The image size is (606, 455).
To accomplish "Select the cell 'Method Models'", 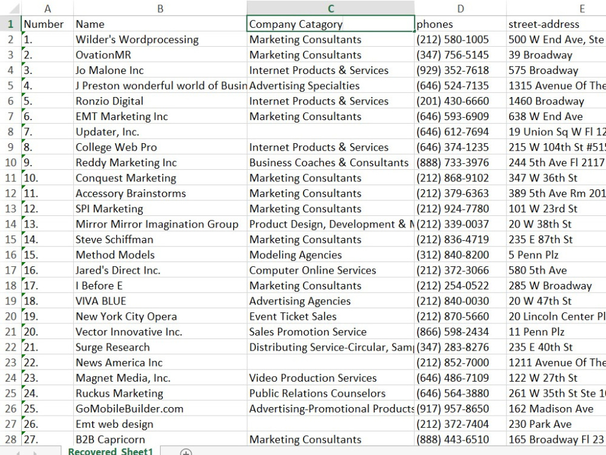I will pos(160,255).
